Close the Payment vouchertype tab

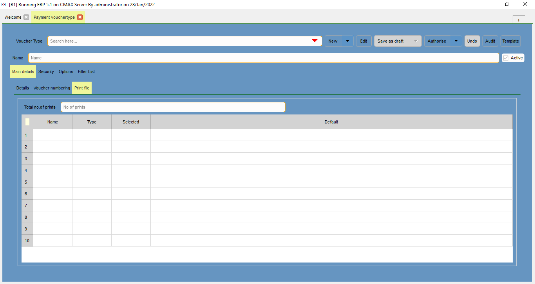pos(80,17)
